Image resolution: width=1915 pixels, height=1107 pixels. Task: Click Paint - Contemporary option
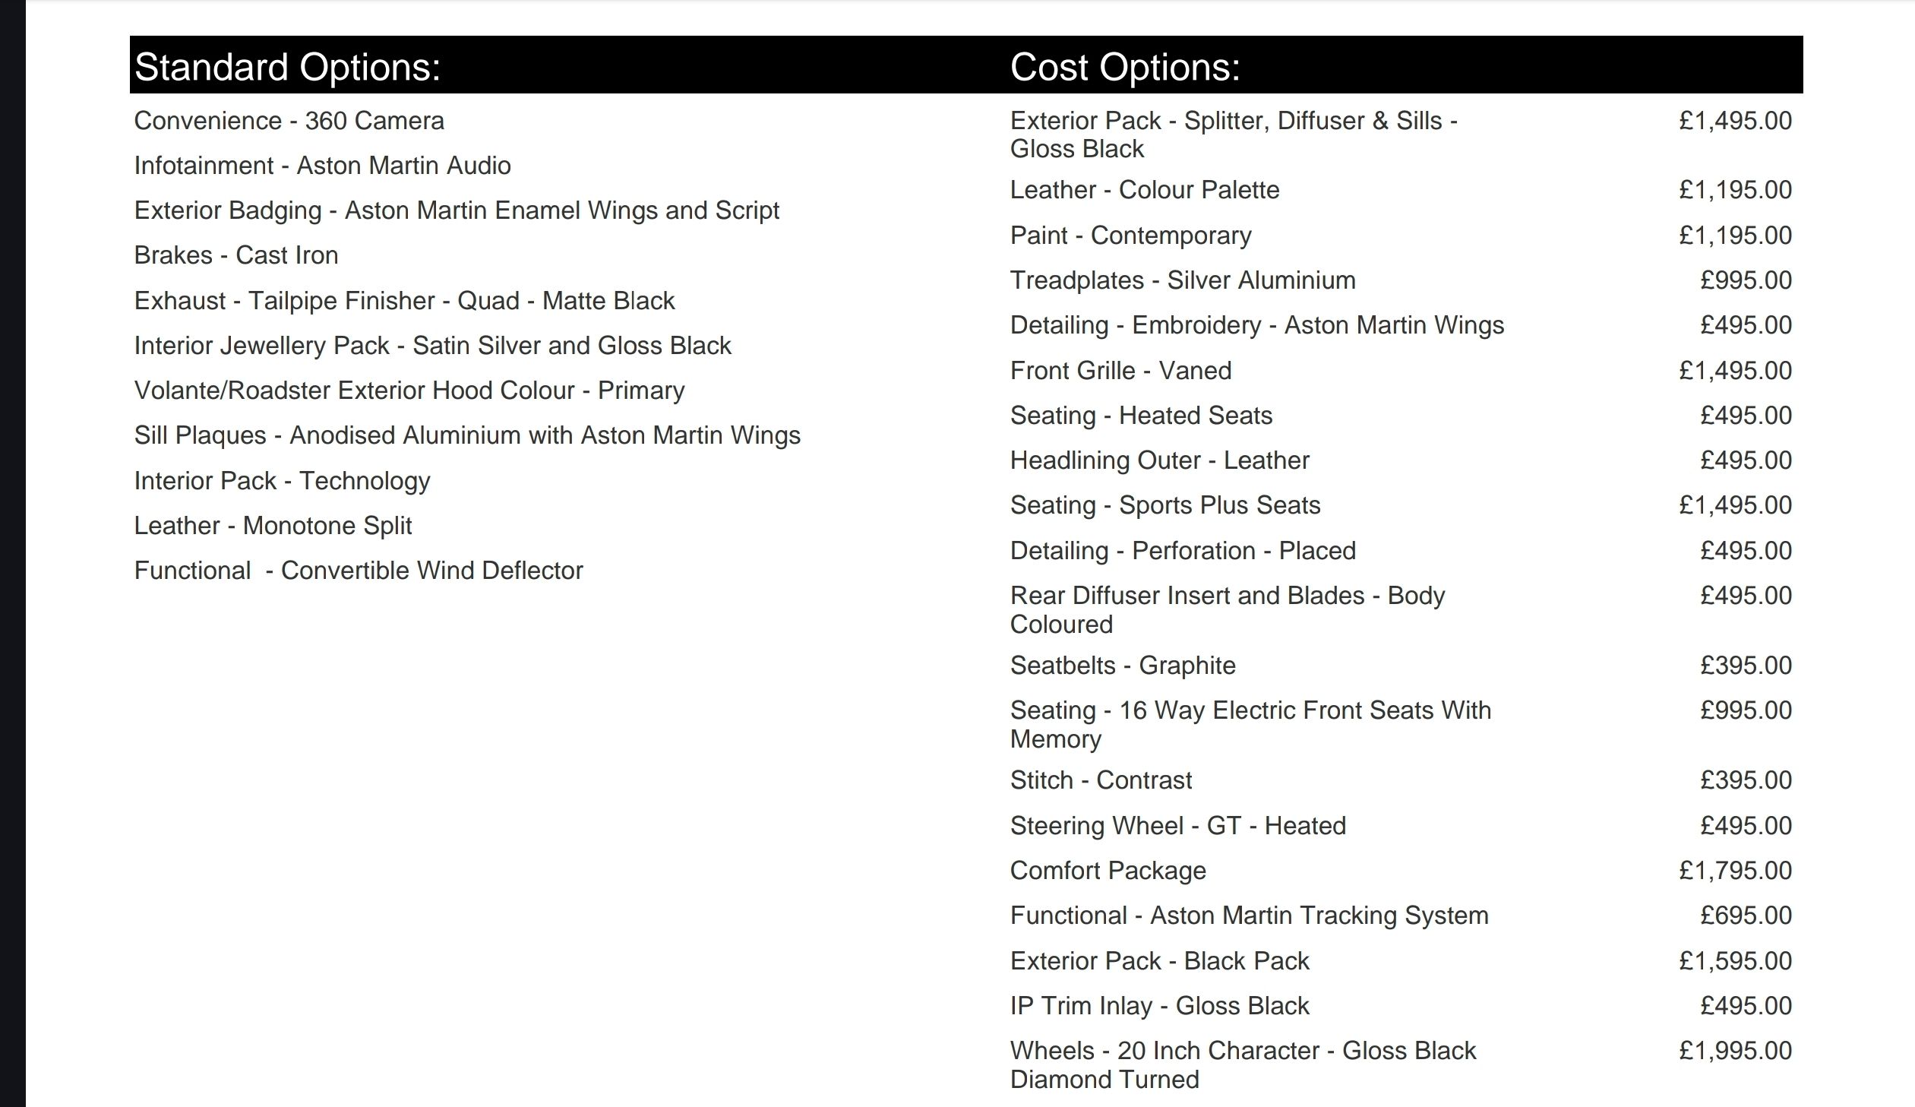pyautogui.click(x=1131, y=236)
